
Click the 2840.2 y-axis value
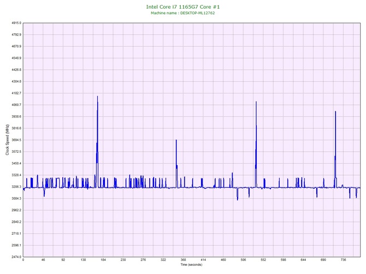(16, 222)
